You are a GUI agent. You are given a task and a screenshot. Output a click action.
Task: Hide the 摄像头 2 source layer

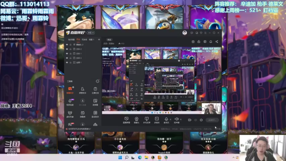(x=67, y=44)
